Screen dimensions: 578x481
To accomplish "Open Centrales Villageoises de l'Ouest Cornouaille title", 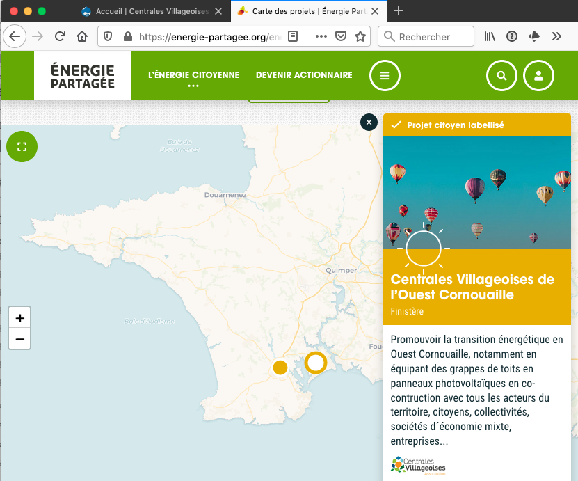I will [x=472, y=287].
